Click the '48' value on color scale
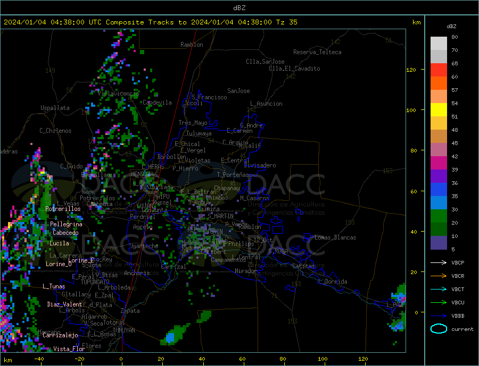The height and width of the screenshot is (366, 479). [x=455, y=130]
